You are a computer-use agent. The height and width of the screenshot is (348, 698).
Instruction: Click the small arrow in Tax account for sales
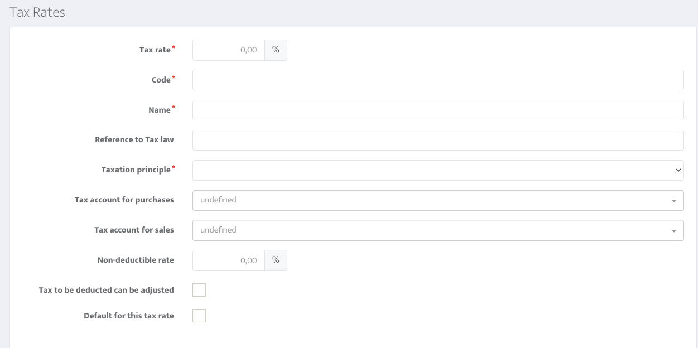click(674, 231)
